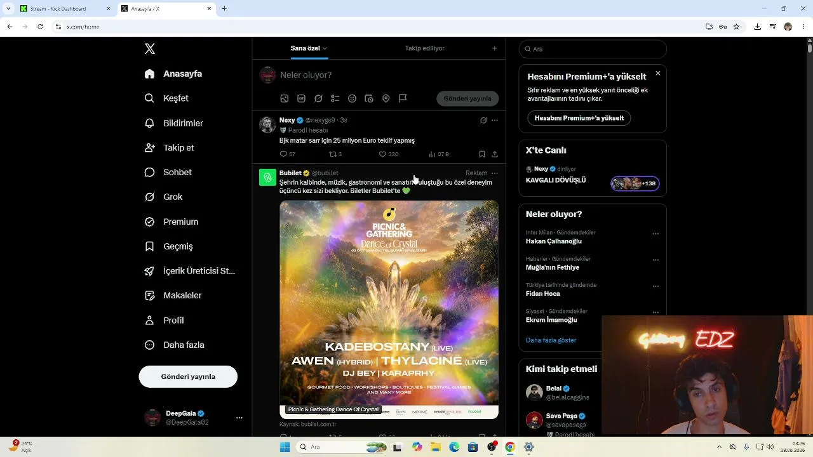813x457 pixels.
Task: Schedule the post with the calendar icon
Action: (x=369, y=98)
